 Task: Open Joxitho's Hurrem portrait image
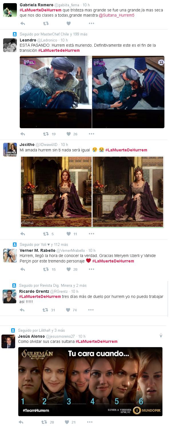coord(92,192)
